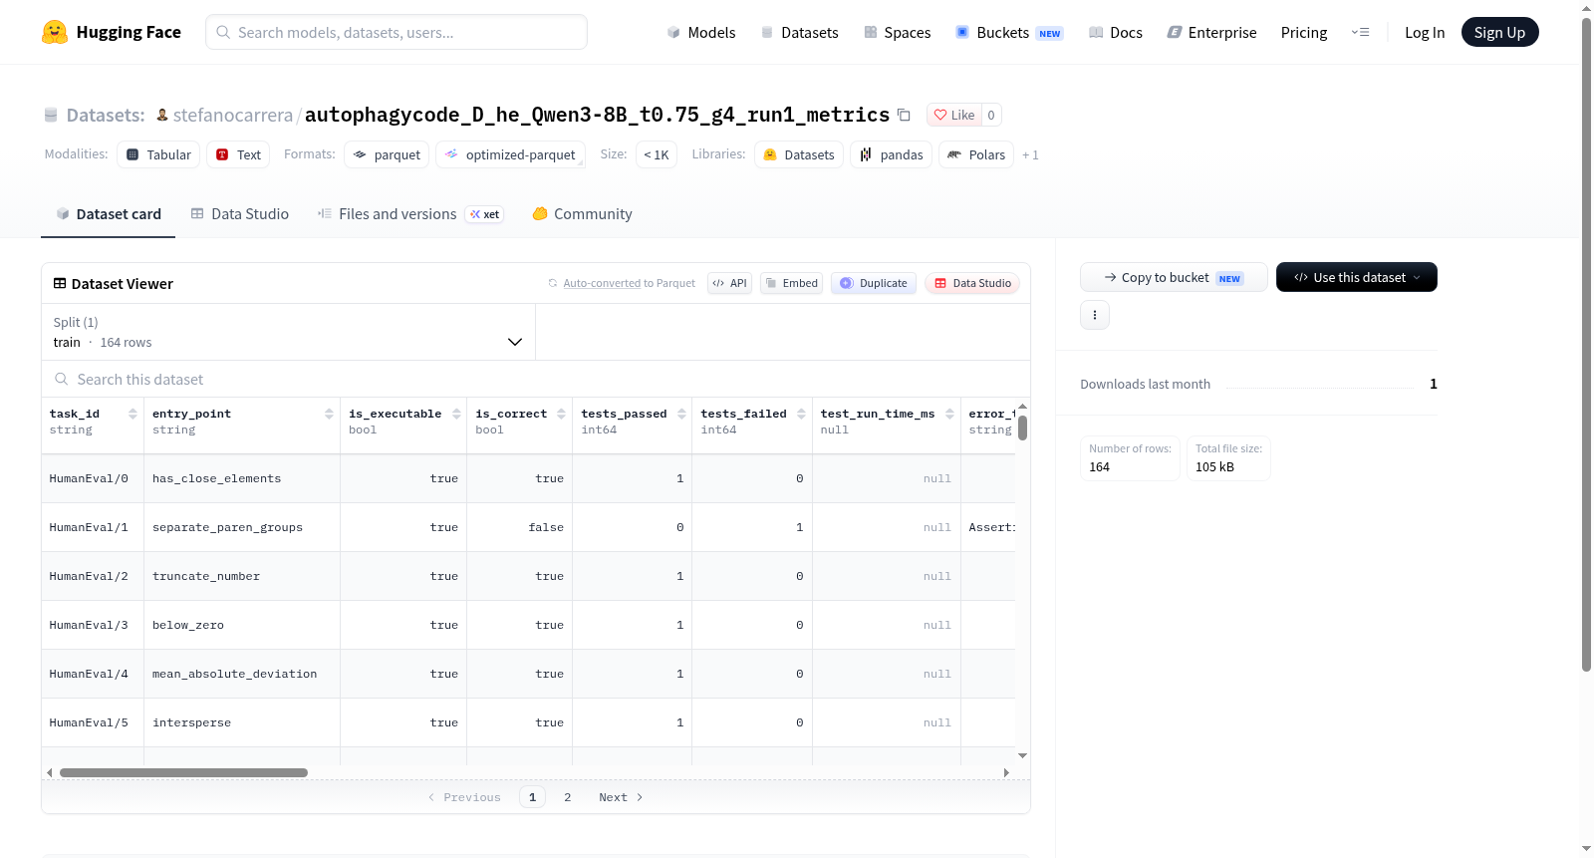This screenshot has height=858, width=1594.
Task: Click the search magnifier icon in dataset search
Action: (62, 379)
